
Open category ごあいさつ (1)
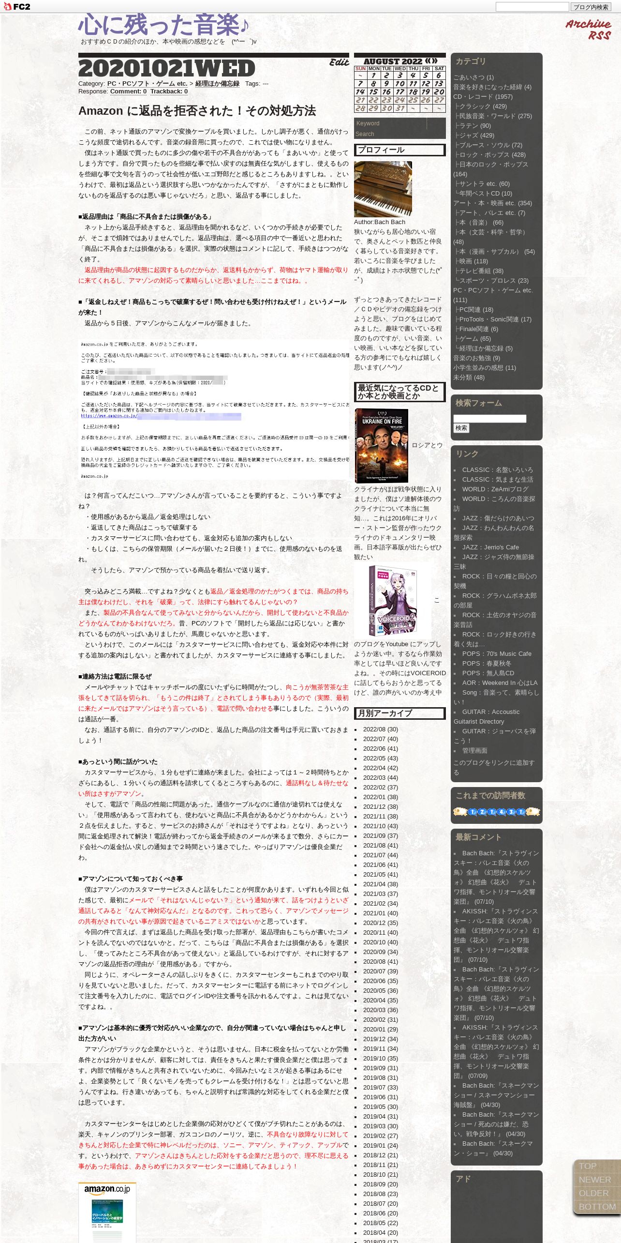point(473,77)
